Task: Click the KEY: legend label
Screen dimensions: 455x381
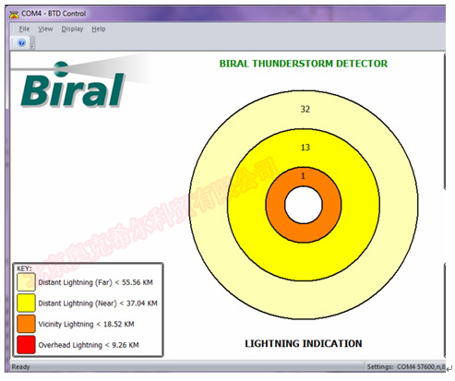Action: point(24,268)
